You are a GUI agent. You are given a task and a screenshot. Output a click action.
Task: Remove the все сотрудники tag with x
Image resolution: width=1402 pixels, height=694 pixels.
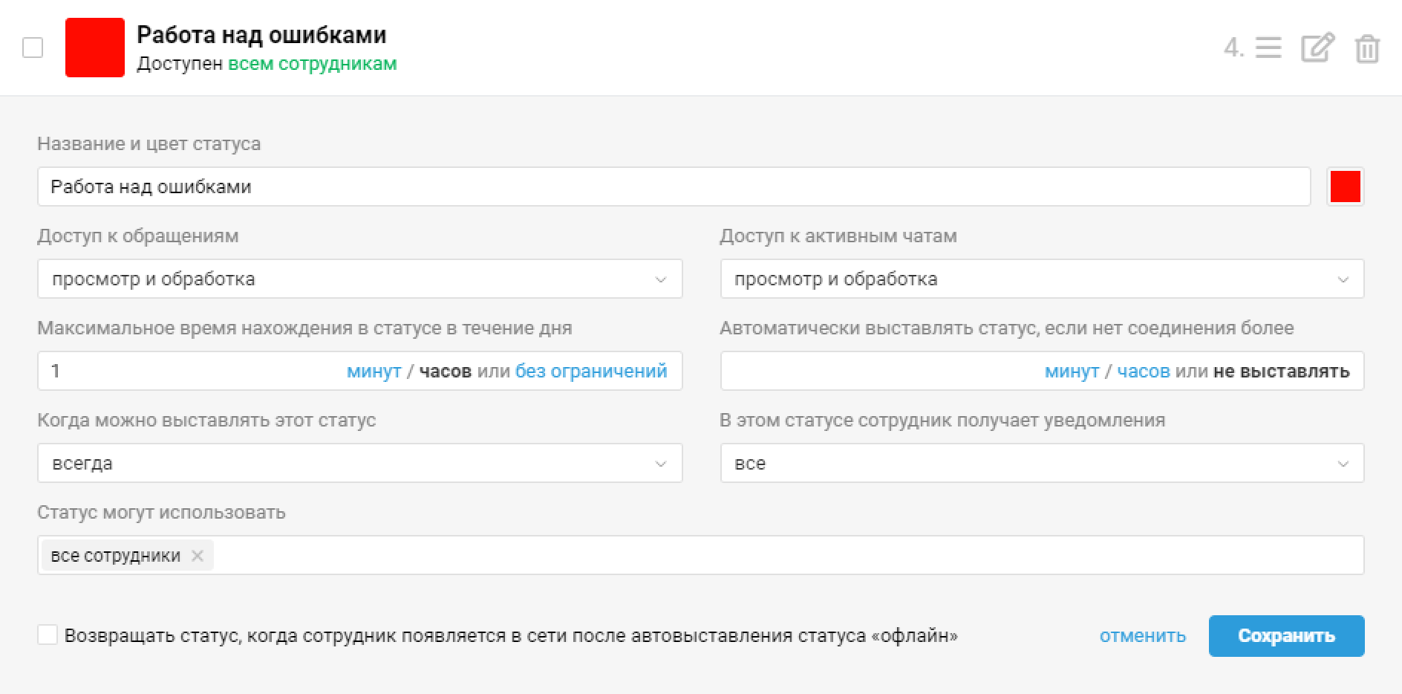(x=198, y=556)
